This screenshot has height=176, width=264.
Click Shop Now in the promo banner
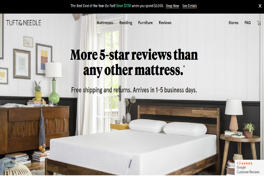(172, 6)
